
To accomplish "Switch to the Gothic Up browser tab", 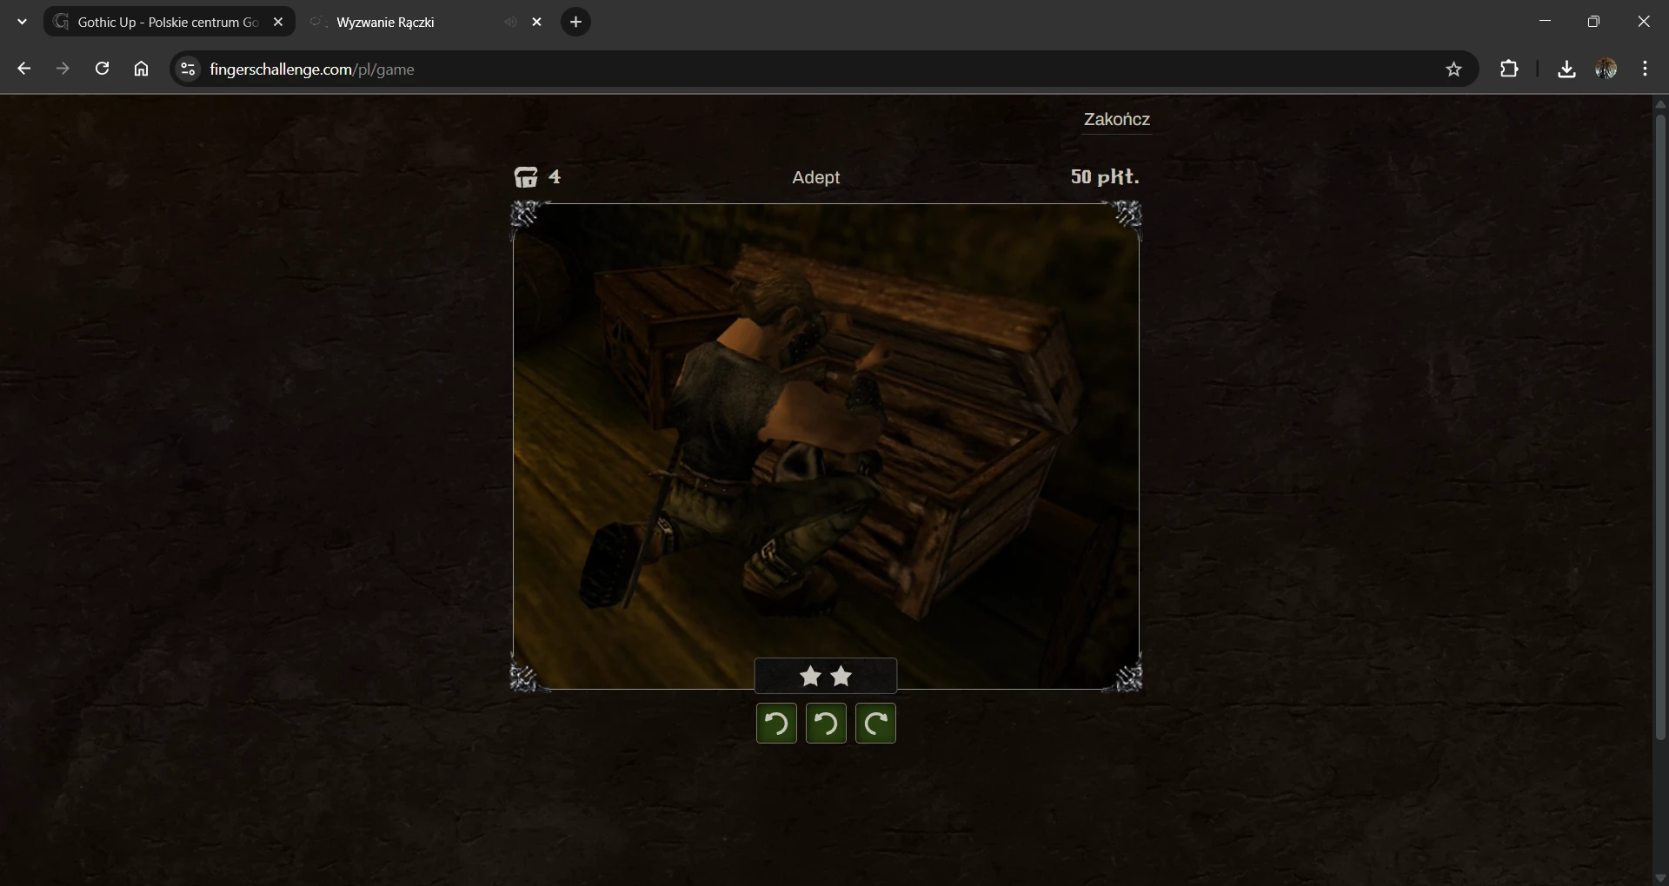I will [169, 22].
